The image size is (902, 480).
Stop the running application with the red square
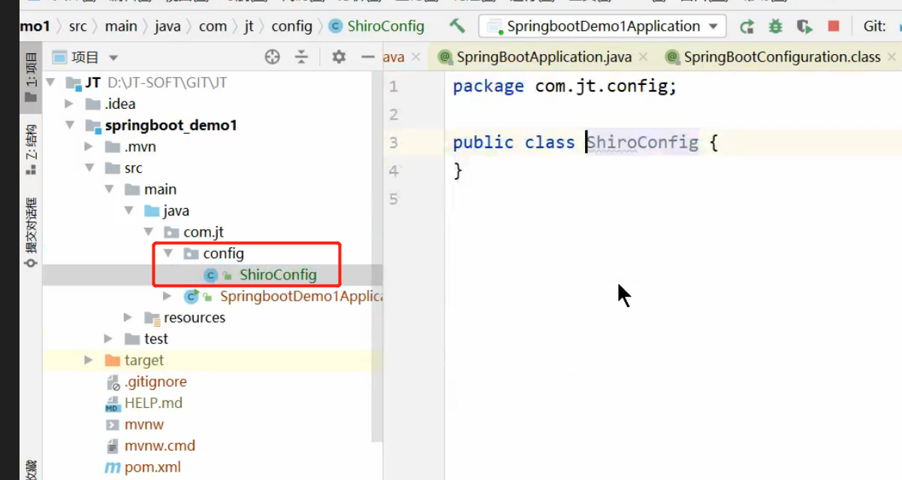tap(834, 26)
